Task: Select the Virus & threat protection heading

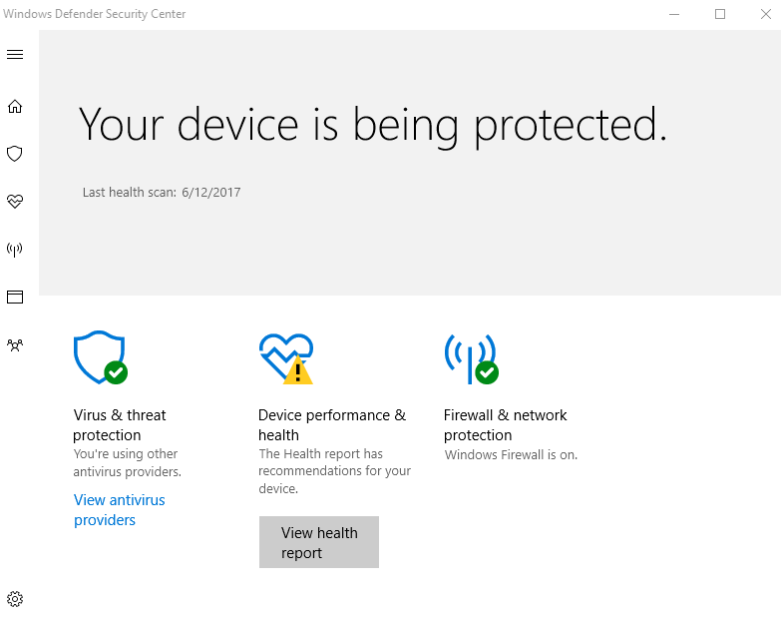Action: point(120,425)
